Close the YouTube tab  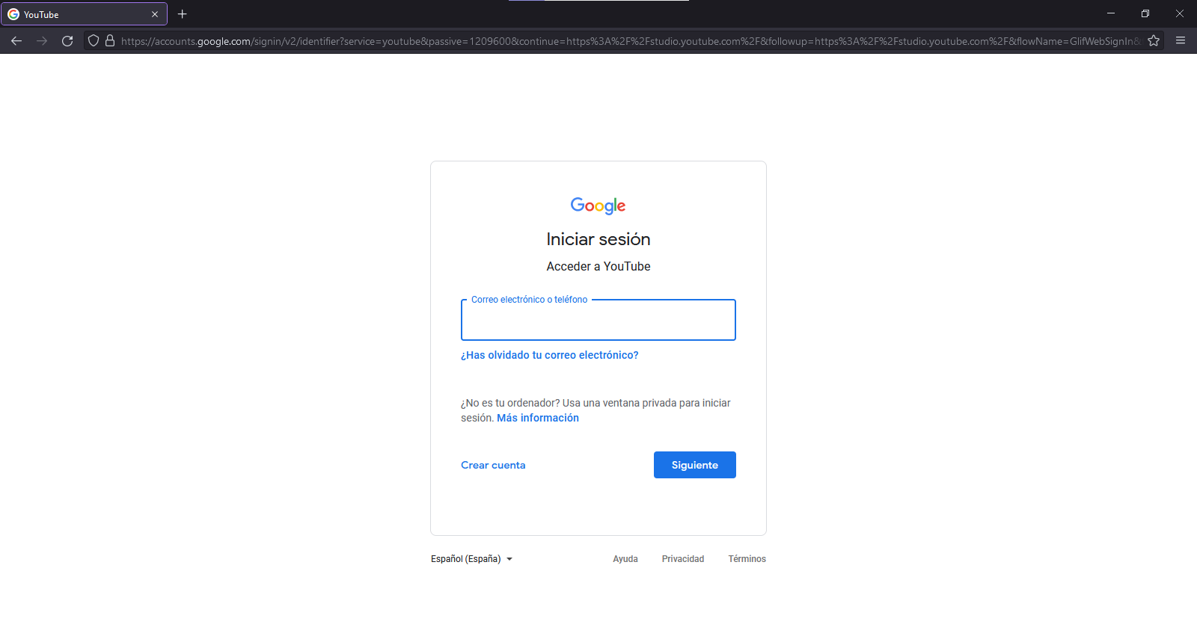point(155,13)
